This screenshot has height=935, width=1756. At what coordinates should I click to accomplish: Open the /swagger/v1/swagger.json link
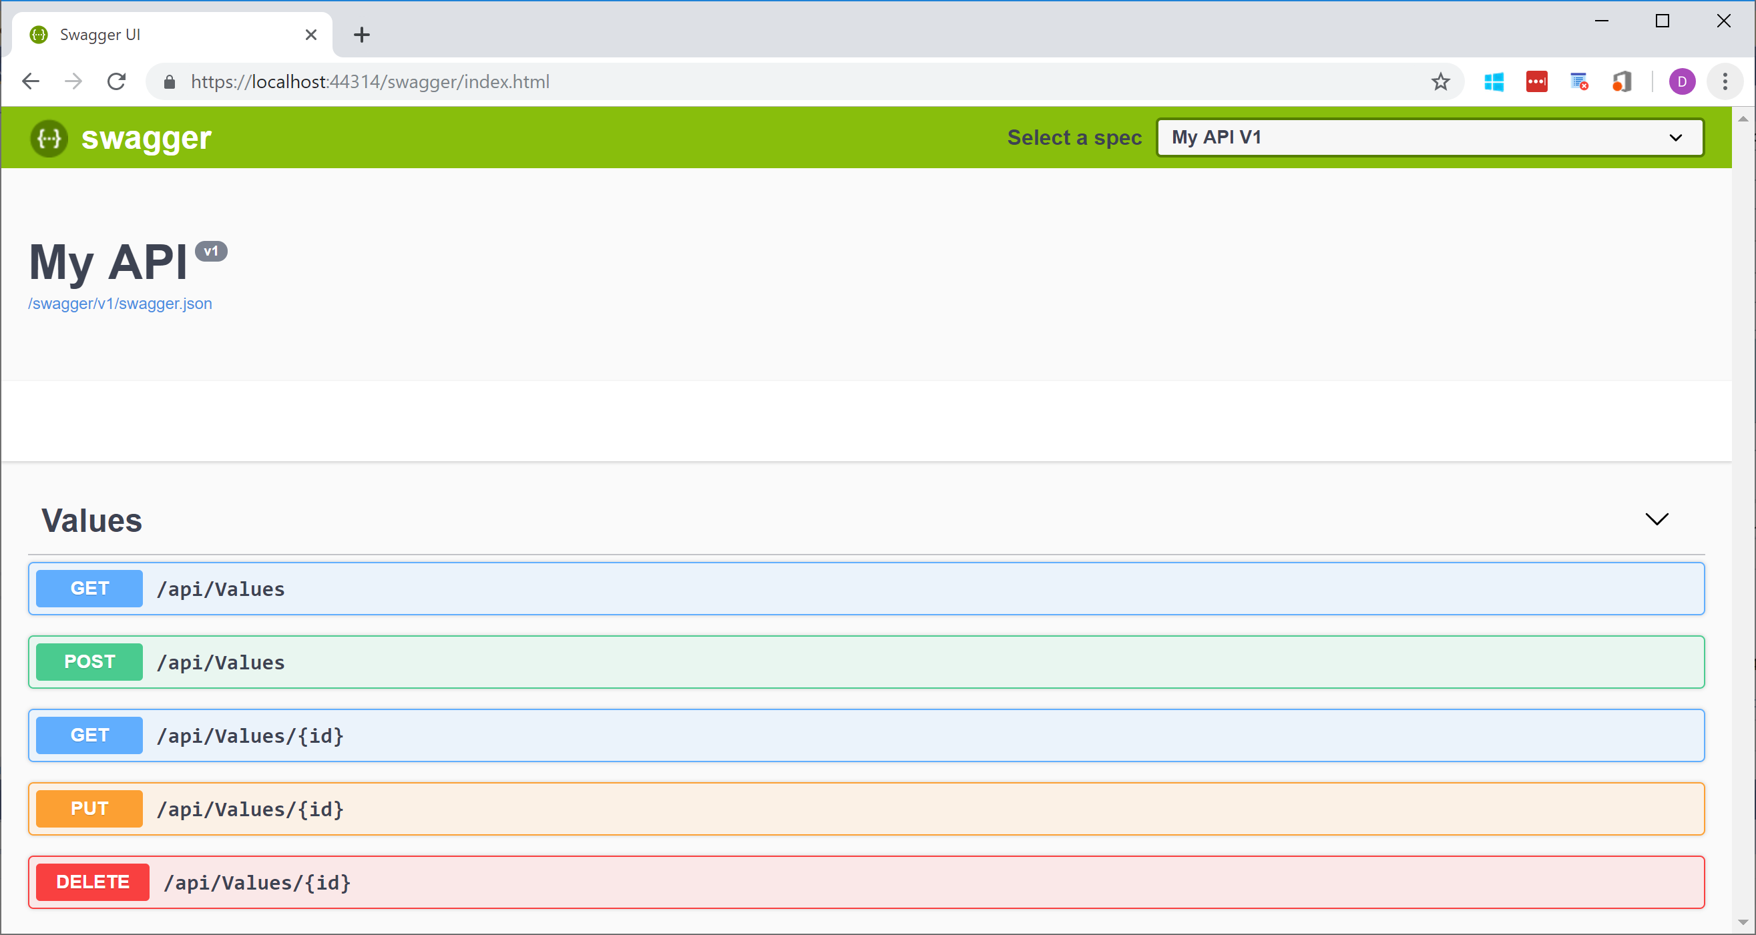pyautogui.click(x=120, y=304)
